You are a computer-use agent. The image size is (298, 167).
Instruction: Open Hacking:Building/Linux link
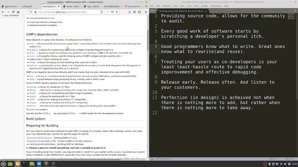point(41,138)
